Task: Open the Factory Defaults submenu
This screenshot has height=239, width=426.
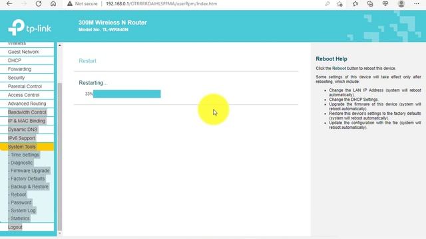Action: (x=27, y=179)
